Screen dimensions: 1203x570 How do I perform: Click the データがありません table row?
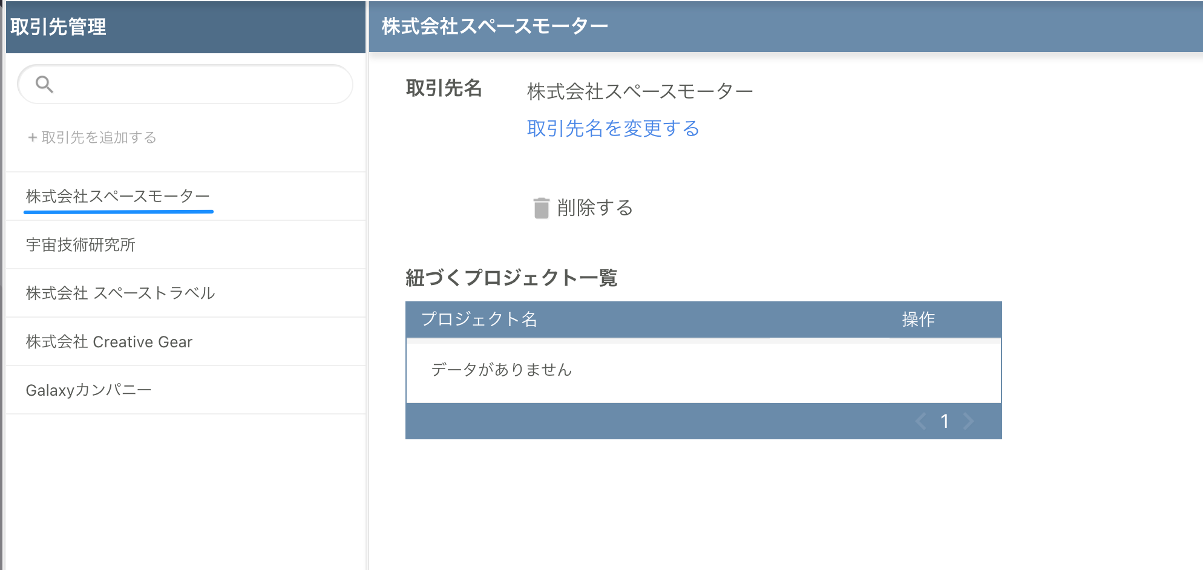click(x=501, y=370)
